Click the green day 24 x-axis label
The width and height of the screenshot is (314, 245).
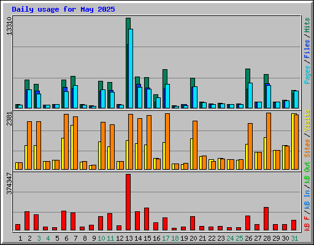pyautogui.click(x=230, y=238)
